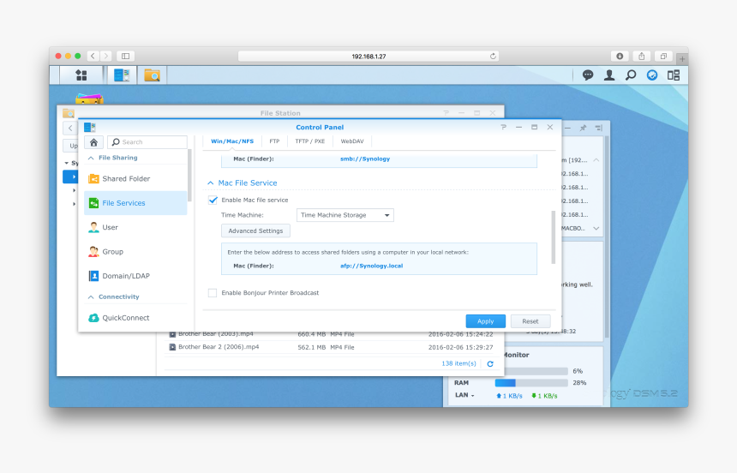
Task: Expand the connected users list chevron down
Action: click(x=596, y=229)
